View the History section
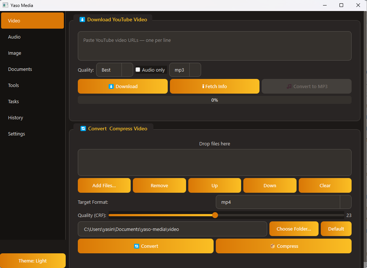Screen dimensions: 367x268 click(x=33, y=117)
